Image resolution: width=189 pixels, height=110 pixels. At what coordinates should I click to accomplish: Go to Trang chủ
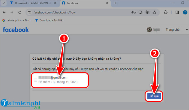(172, 29)
